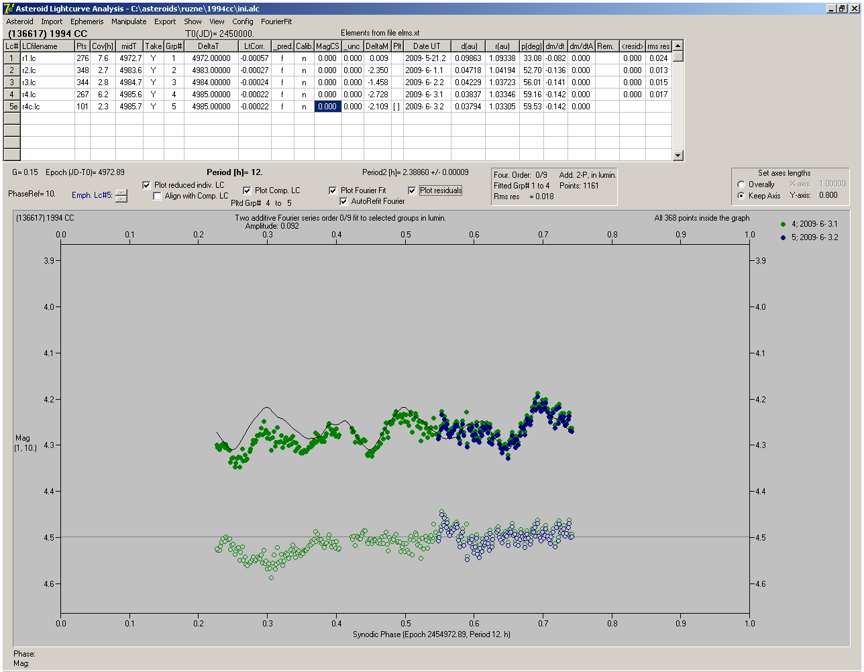The image size is (864, 672).
Task: Open the Asteroid menu
Action: pyautogui.click(x=19, y=21)
